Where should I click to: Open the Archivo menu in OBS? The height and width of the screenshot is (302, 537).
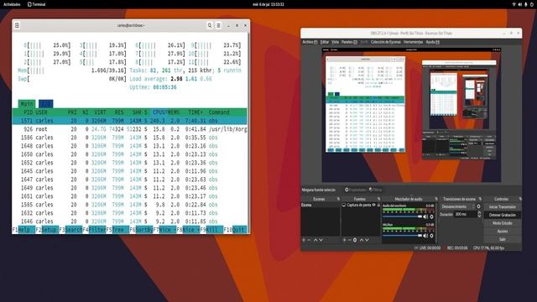point(310,42)
